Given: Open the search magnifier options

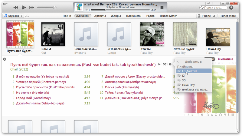Looking at the screenshot, I should coord(201,8).
